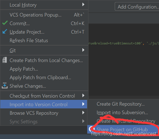Open the Git submenu
Screen dimensions: 159x139
44,50
